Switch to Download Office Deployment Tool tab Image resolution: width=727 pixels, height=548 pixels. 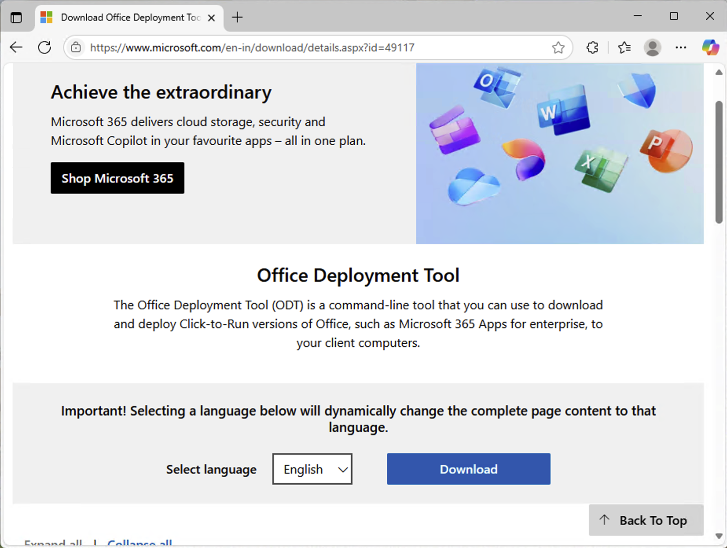tap(130, 18)
